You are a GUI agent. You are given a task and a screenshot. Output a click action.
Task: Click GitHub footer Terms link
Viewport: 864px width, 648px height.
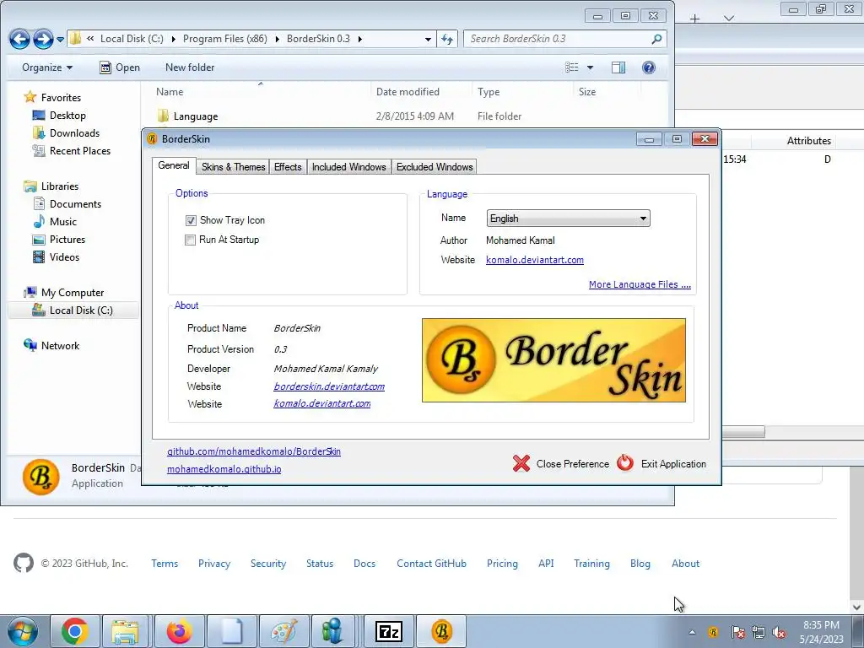coord(165,564)
